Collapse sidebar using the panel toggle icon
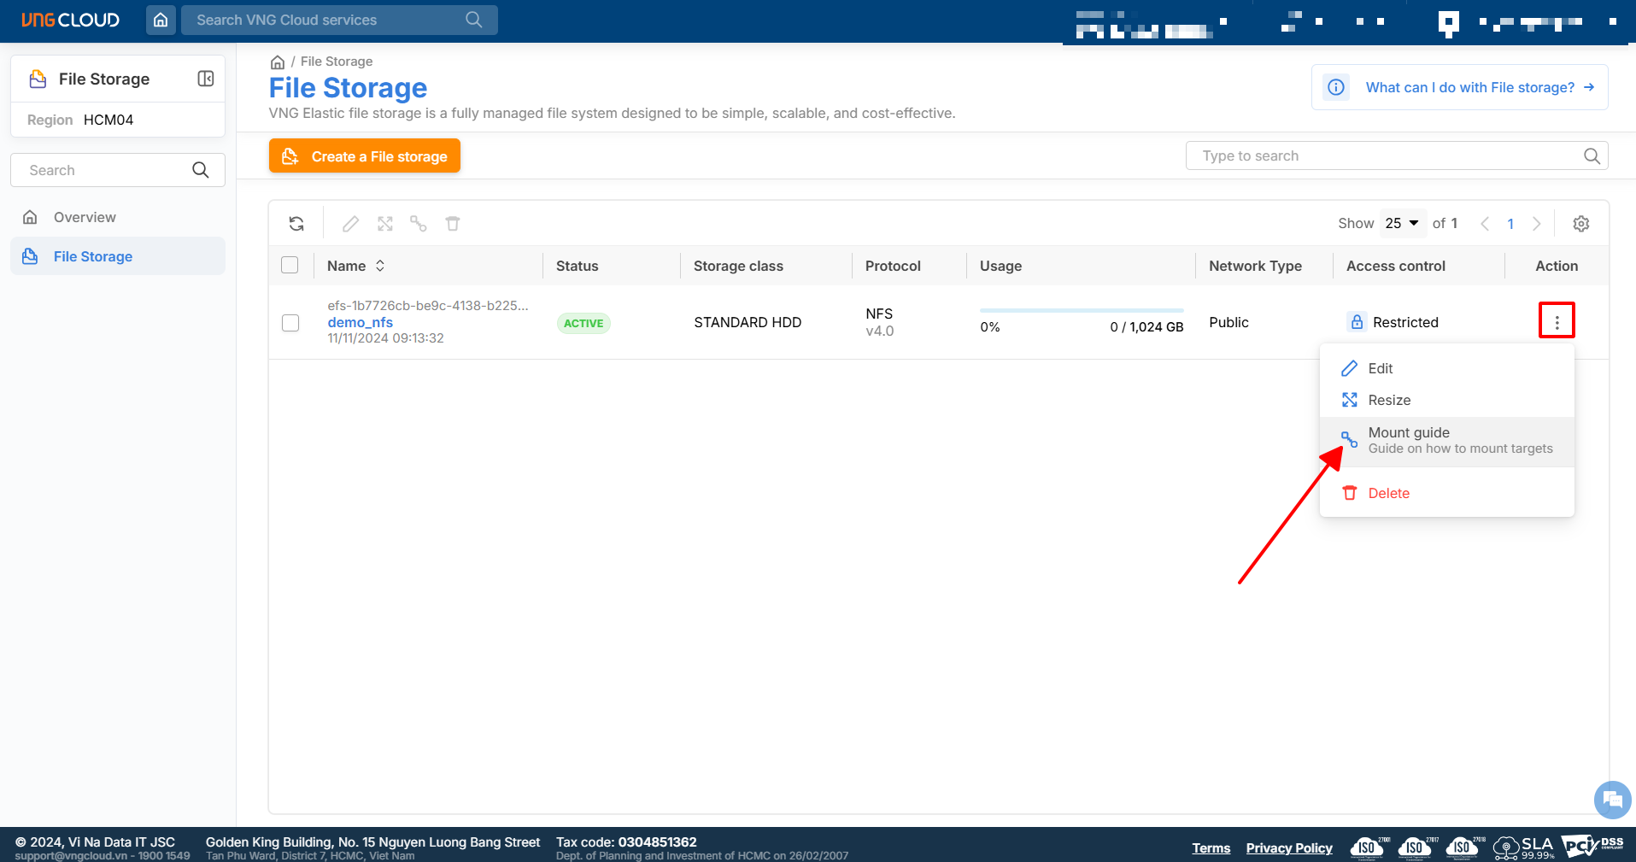Screen dimensions: 1636x862 tap(205, 79)
